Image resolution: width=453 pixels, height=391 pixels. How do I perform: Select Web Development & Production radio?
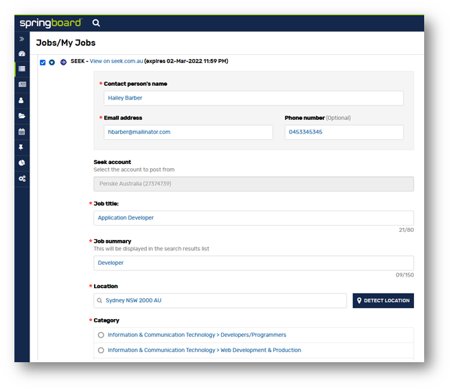[x=101, y=351]
